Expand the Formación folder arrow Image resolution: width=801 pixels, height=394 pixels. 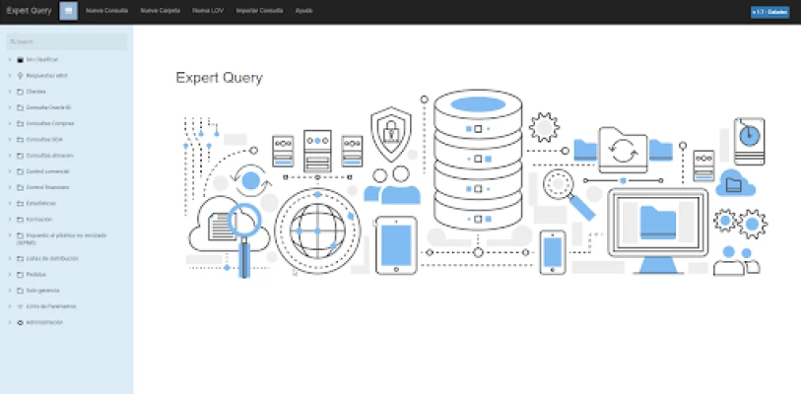click(x=10, y=219)
